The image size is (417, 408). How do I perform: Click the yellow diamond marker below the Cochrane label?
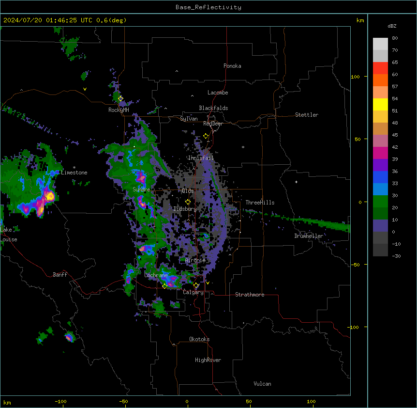tap(164, 286)
